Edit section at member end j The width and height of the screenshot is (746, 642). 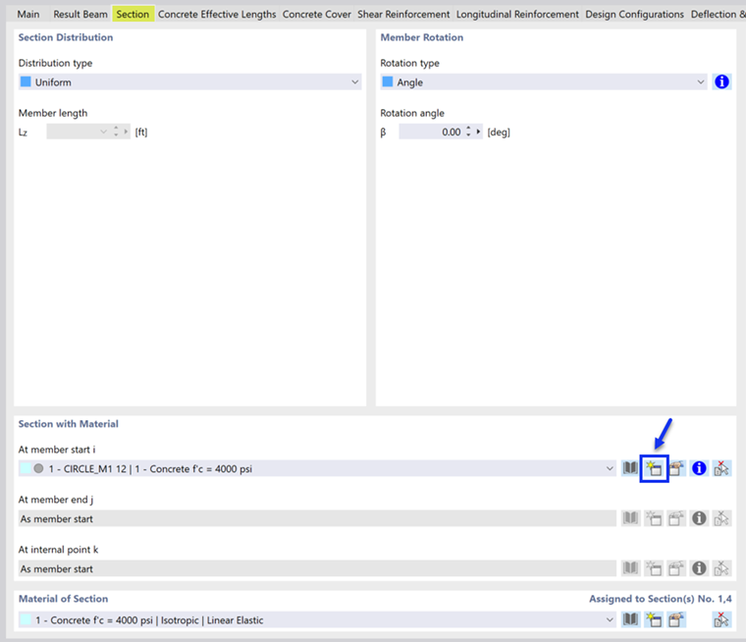[676, 518]
